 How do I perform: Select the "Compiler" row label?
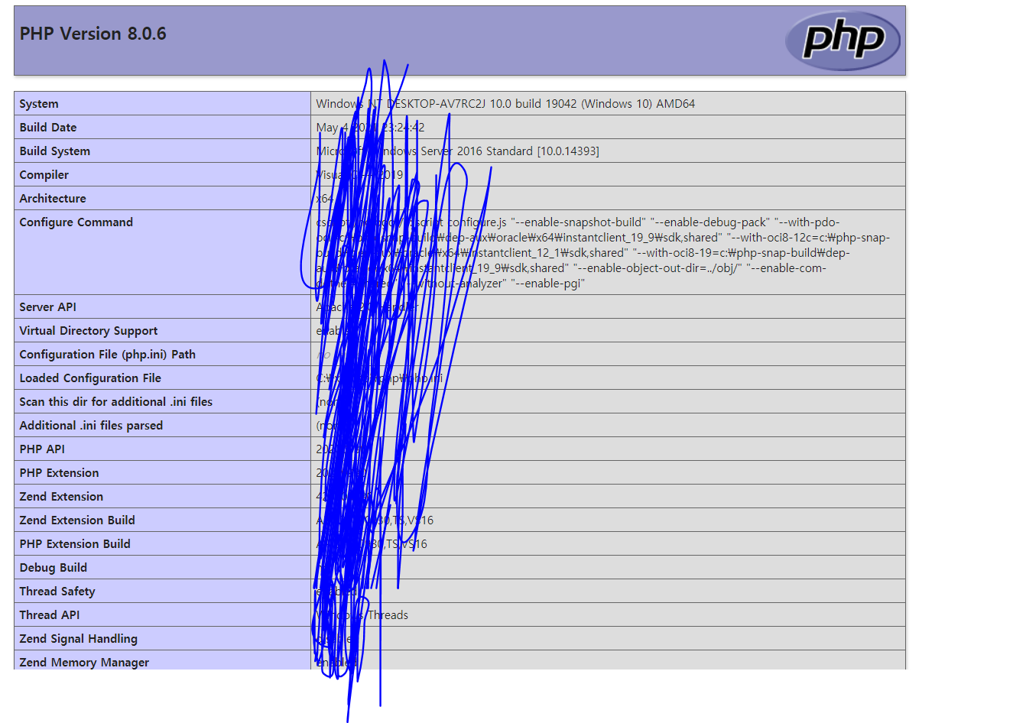(x=44, y=175)
